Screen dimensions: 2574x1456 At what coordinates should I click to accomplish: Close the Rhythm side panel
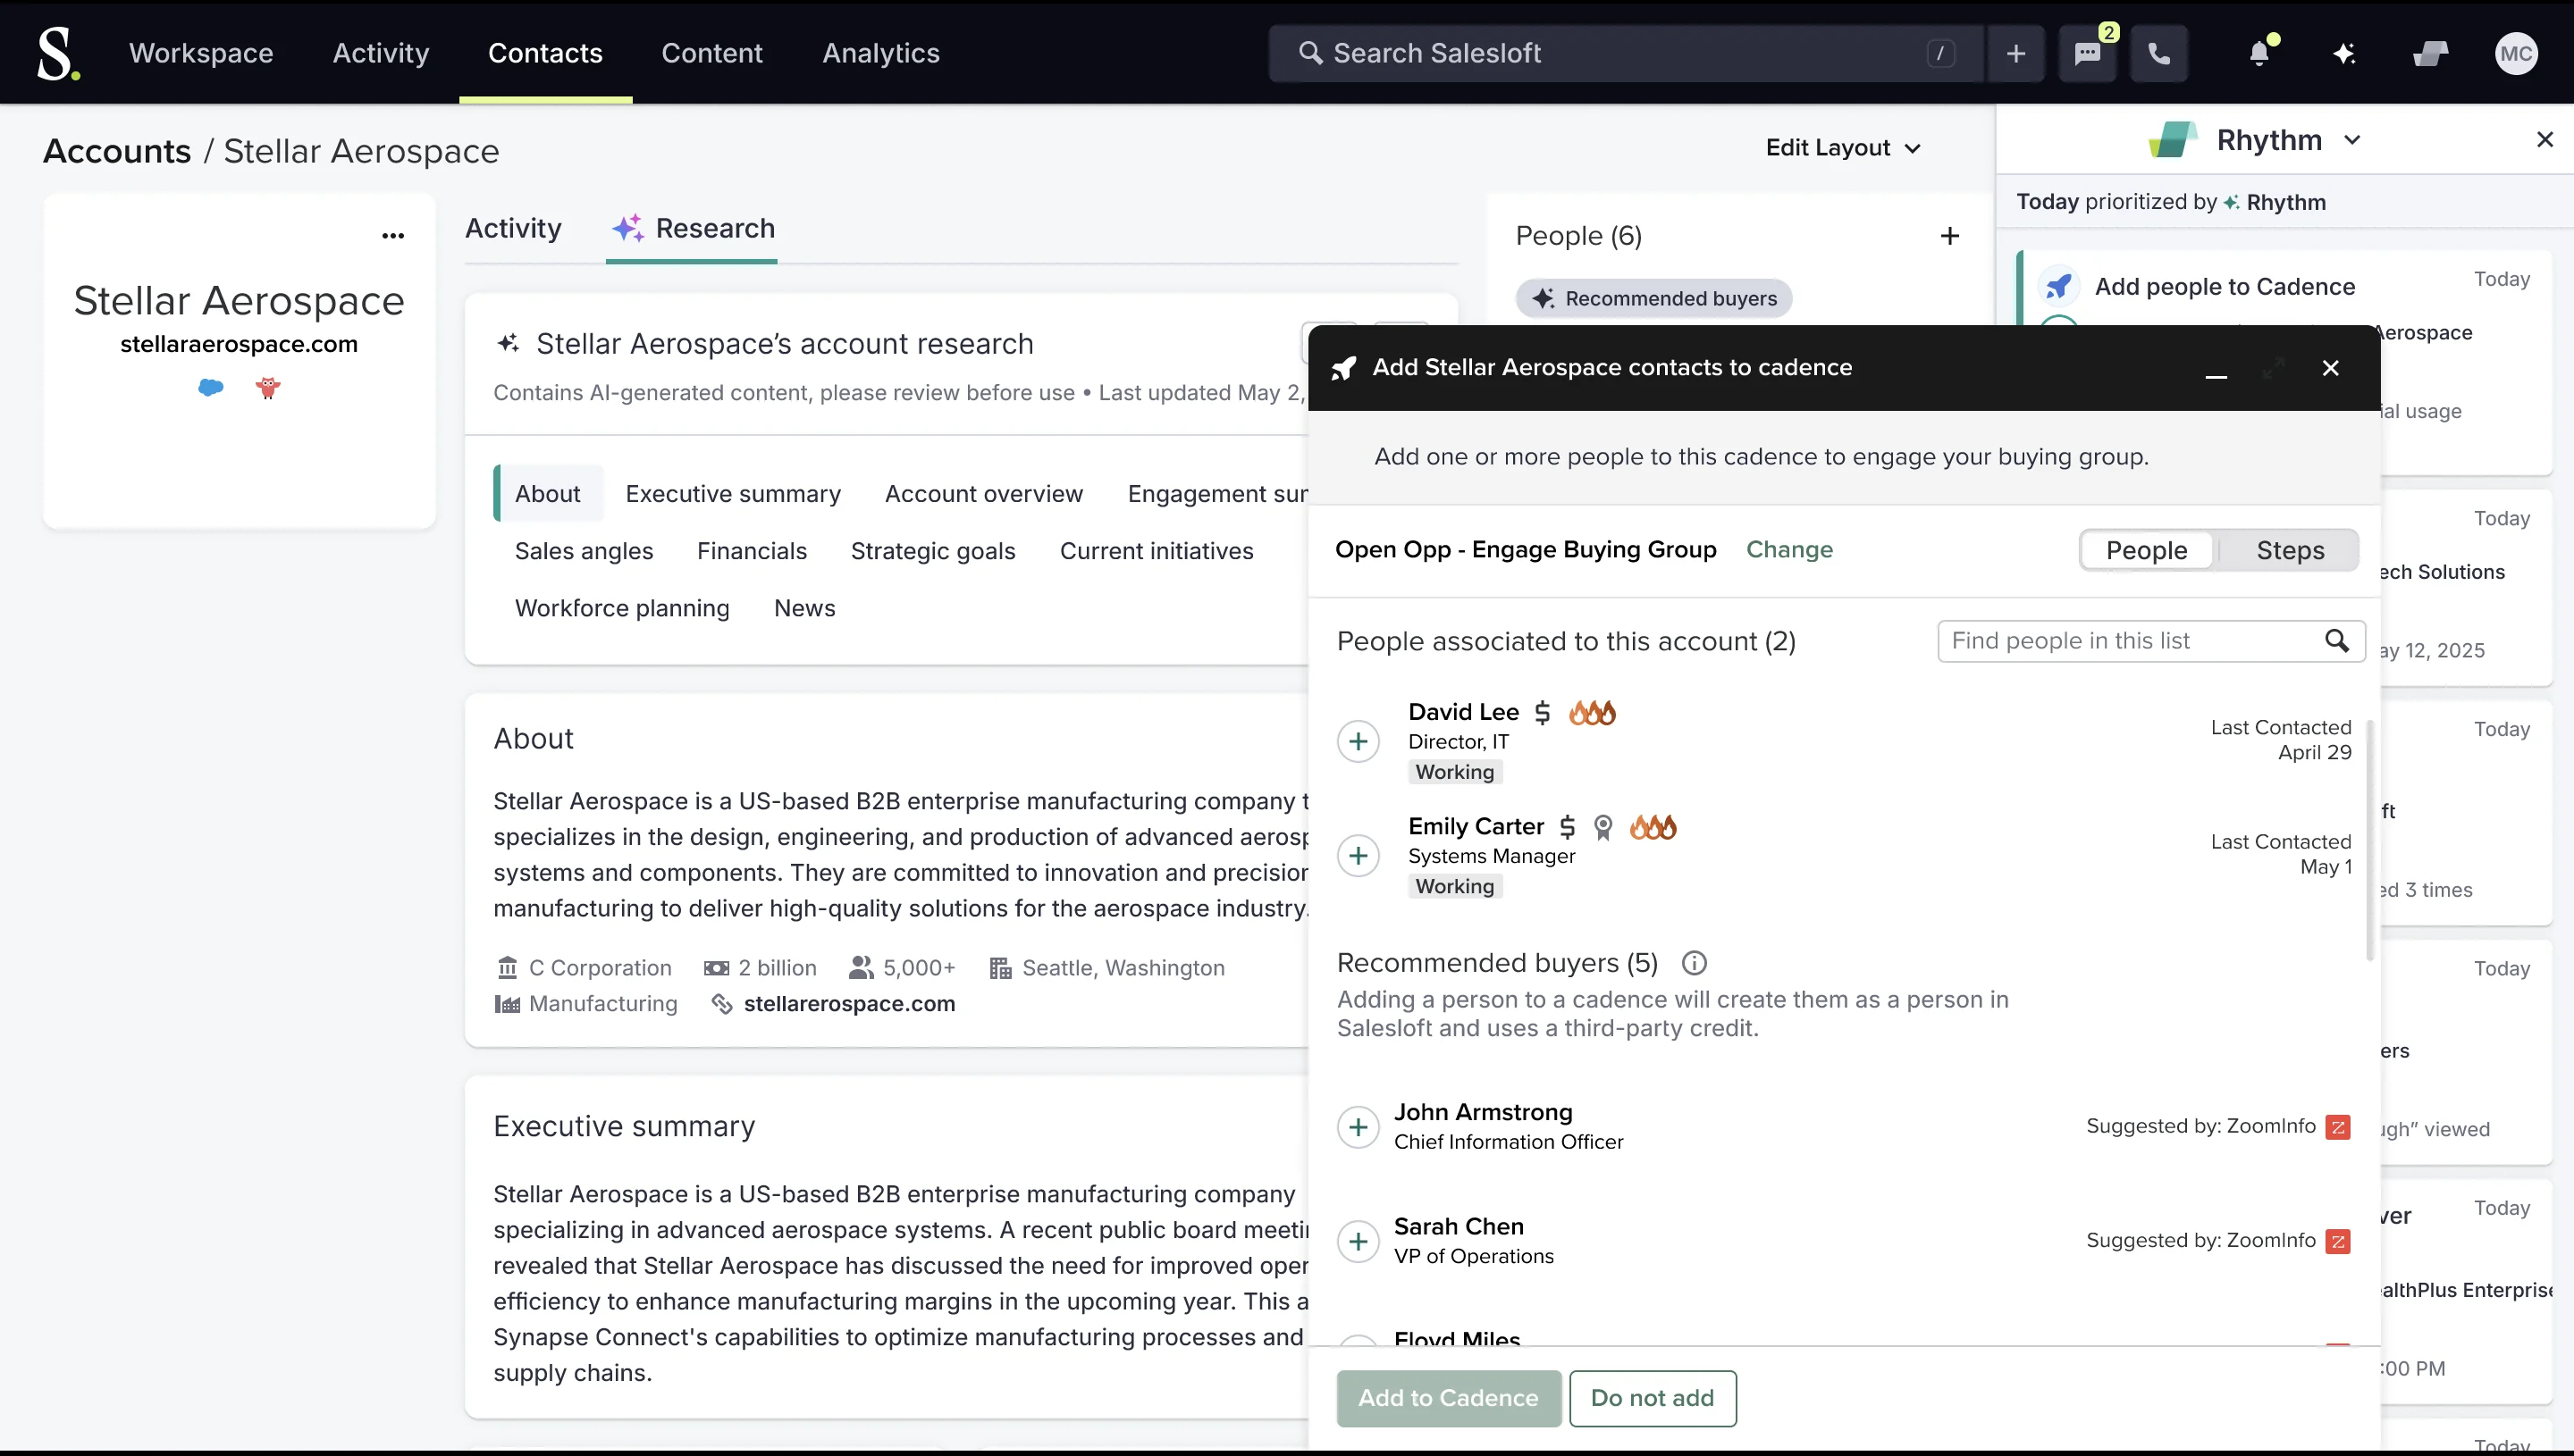coord(2545,140)
